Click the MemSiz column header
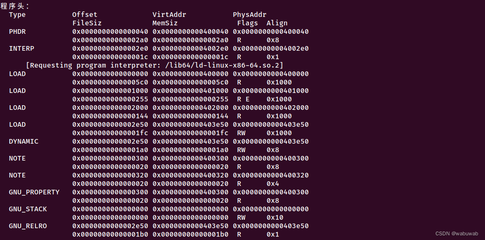The height and width of the screenshot is (240, 485). [x=165, y=23]
